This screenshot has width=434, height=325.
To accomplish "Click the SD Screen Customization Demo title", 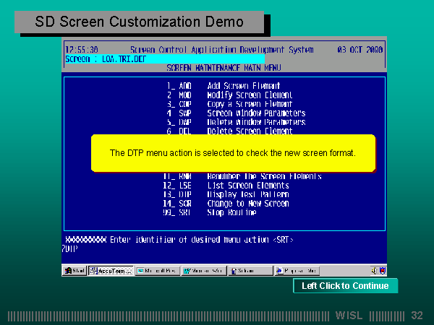I will click(x=140, y=22).
